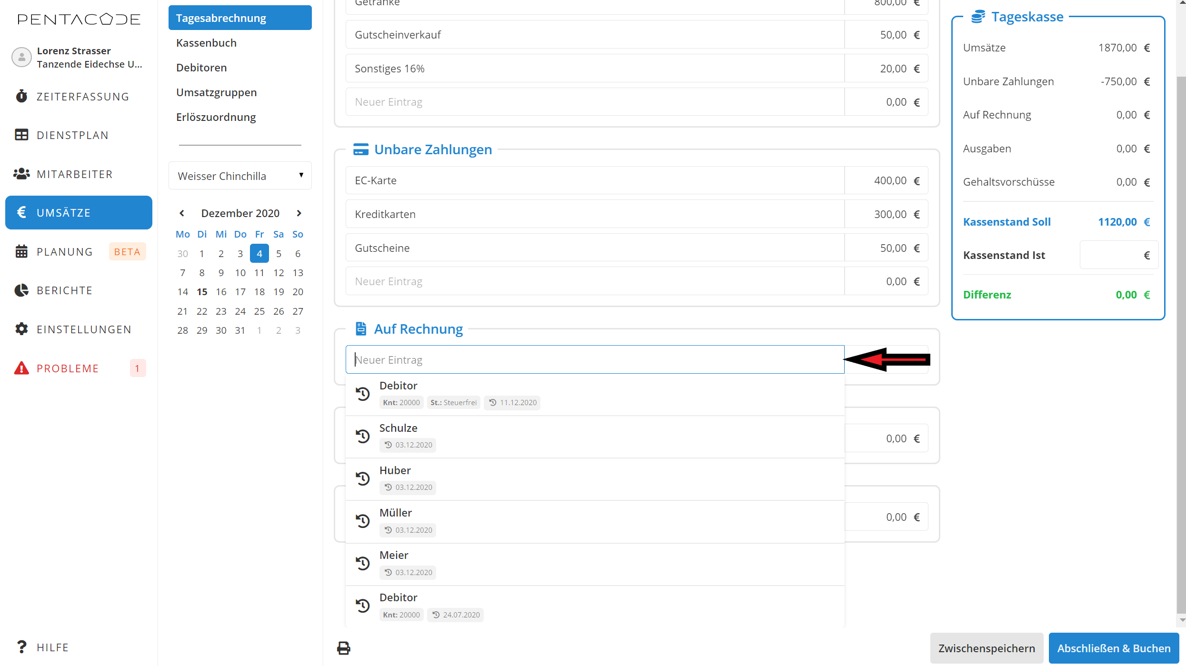
Task: Go to the next month in the calendar
Action: tap(299, 213)
